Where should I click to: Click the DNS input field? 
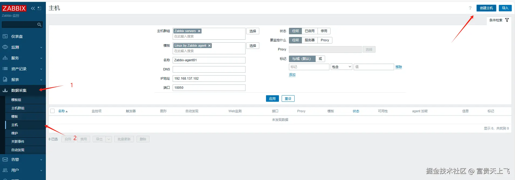[x=209, y=69]
